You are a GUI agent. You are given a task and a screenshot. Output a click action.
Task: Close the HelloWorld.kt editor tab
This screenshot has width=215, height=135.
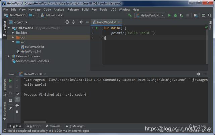coord(119,22)
